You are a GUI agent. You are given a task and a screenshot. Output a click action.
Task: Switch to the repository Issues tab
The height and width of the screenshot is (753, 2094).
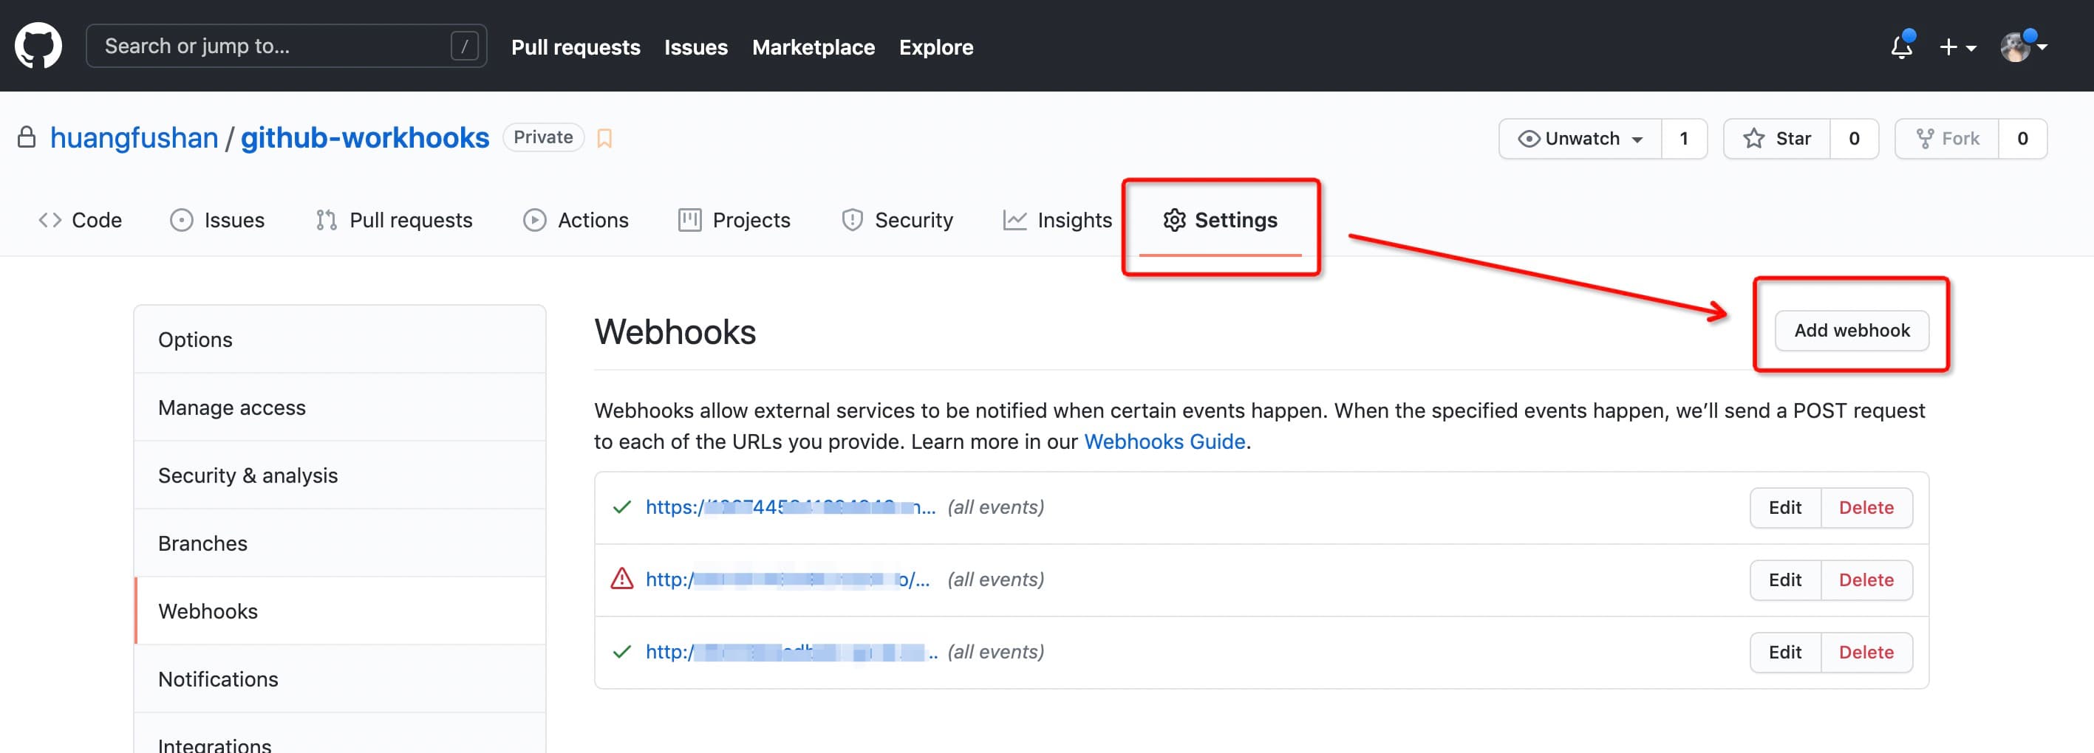[217, 220]
